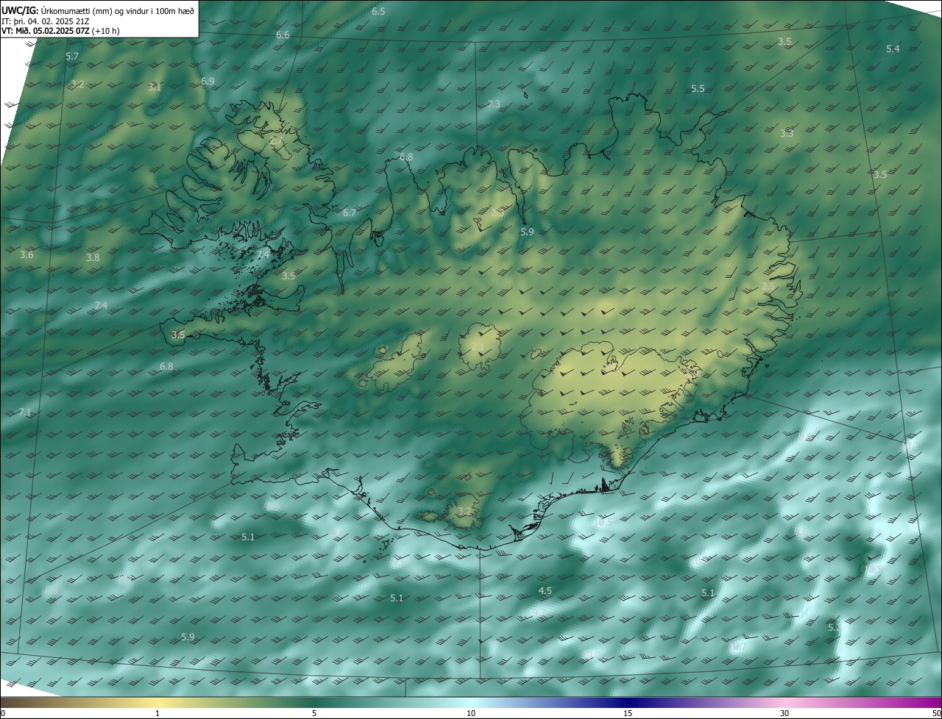The image size is (942, 719).
Task: Click the 6.6 value label on the map
Action: coord(283,35)
